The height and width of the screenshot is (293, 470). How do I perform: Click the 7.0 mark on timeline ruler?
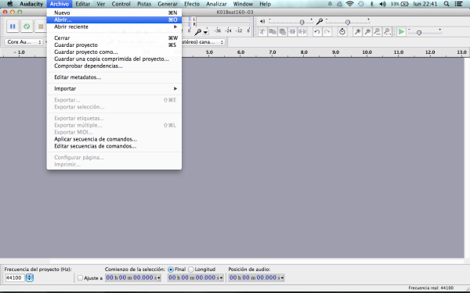(272, 52)
